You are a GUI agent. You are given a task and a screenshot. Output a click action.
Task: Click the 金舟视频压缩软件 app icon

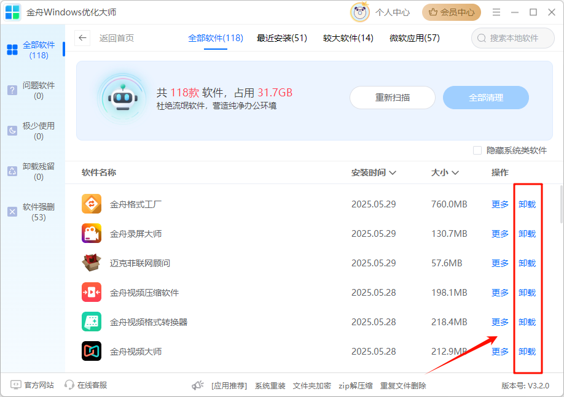pos(92,292)
